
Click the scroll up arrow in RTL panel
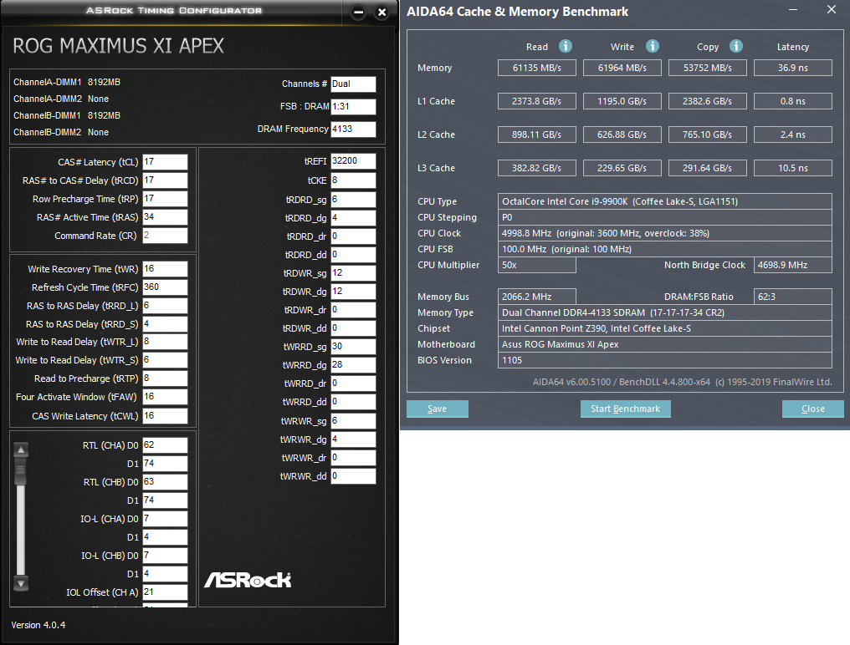coord(21,449)
